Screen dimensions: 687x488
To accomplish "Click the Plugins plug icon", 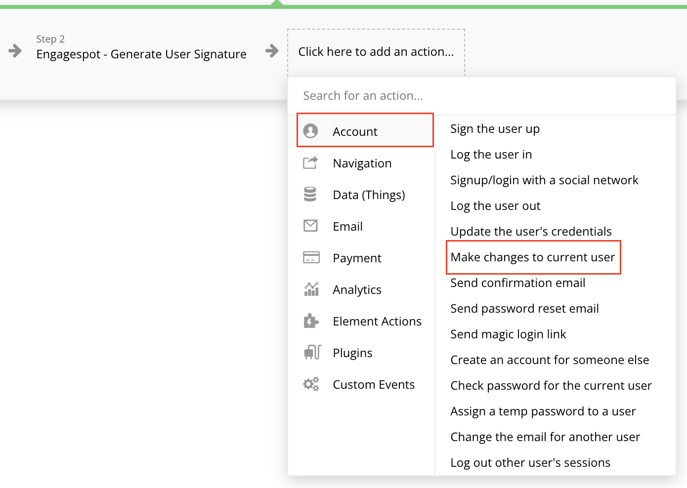I will (x=312, y=352).
